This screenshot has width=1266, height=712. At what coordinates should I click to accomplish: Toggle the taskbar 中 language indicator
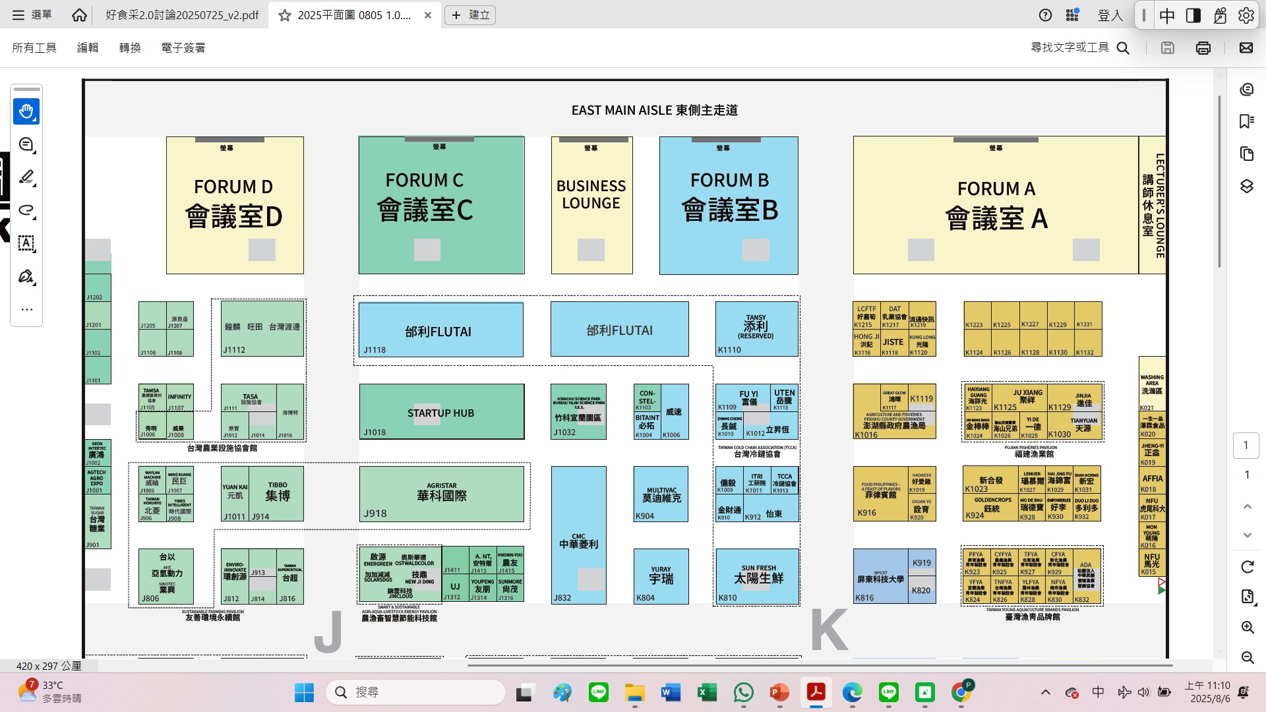tap(1098, 692)
